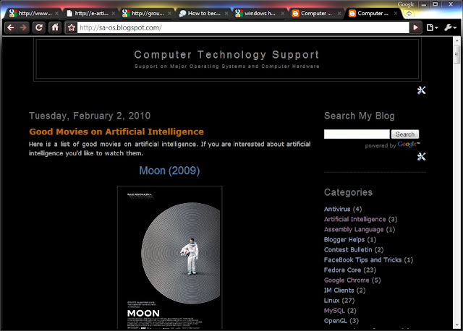Screen dimensions: 463x331
Task: Click the scrollbar down arrow
Action: click(456, 325)
